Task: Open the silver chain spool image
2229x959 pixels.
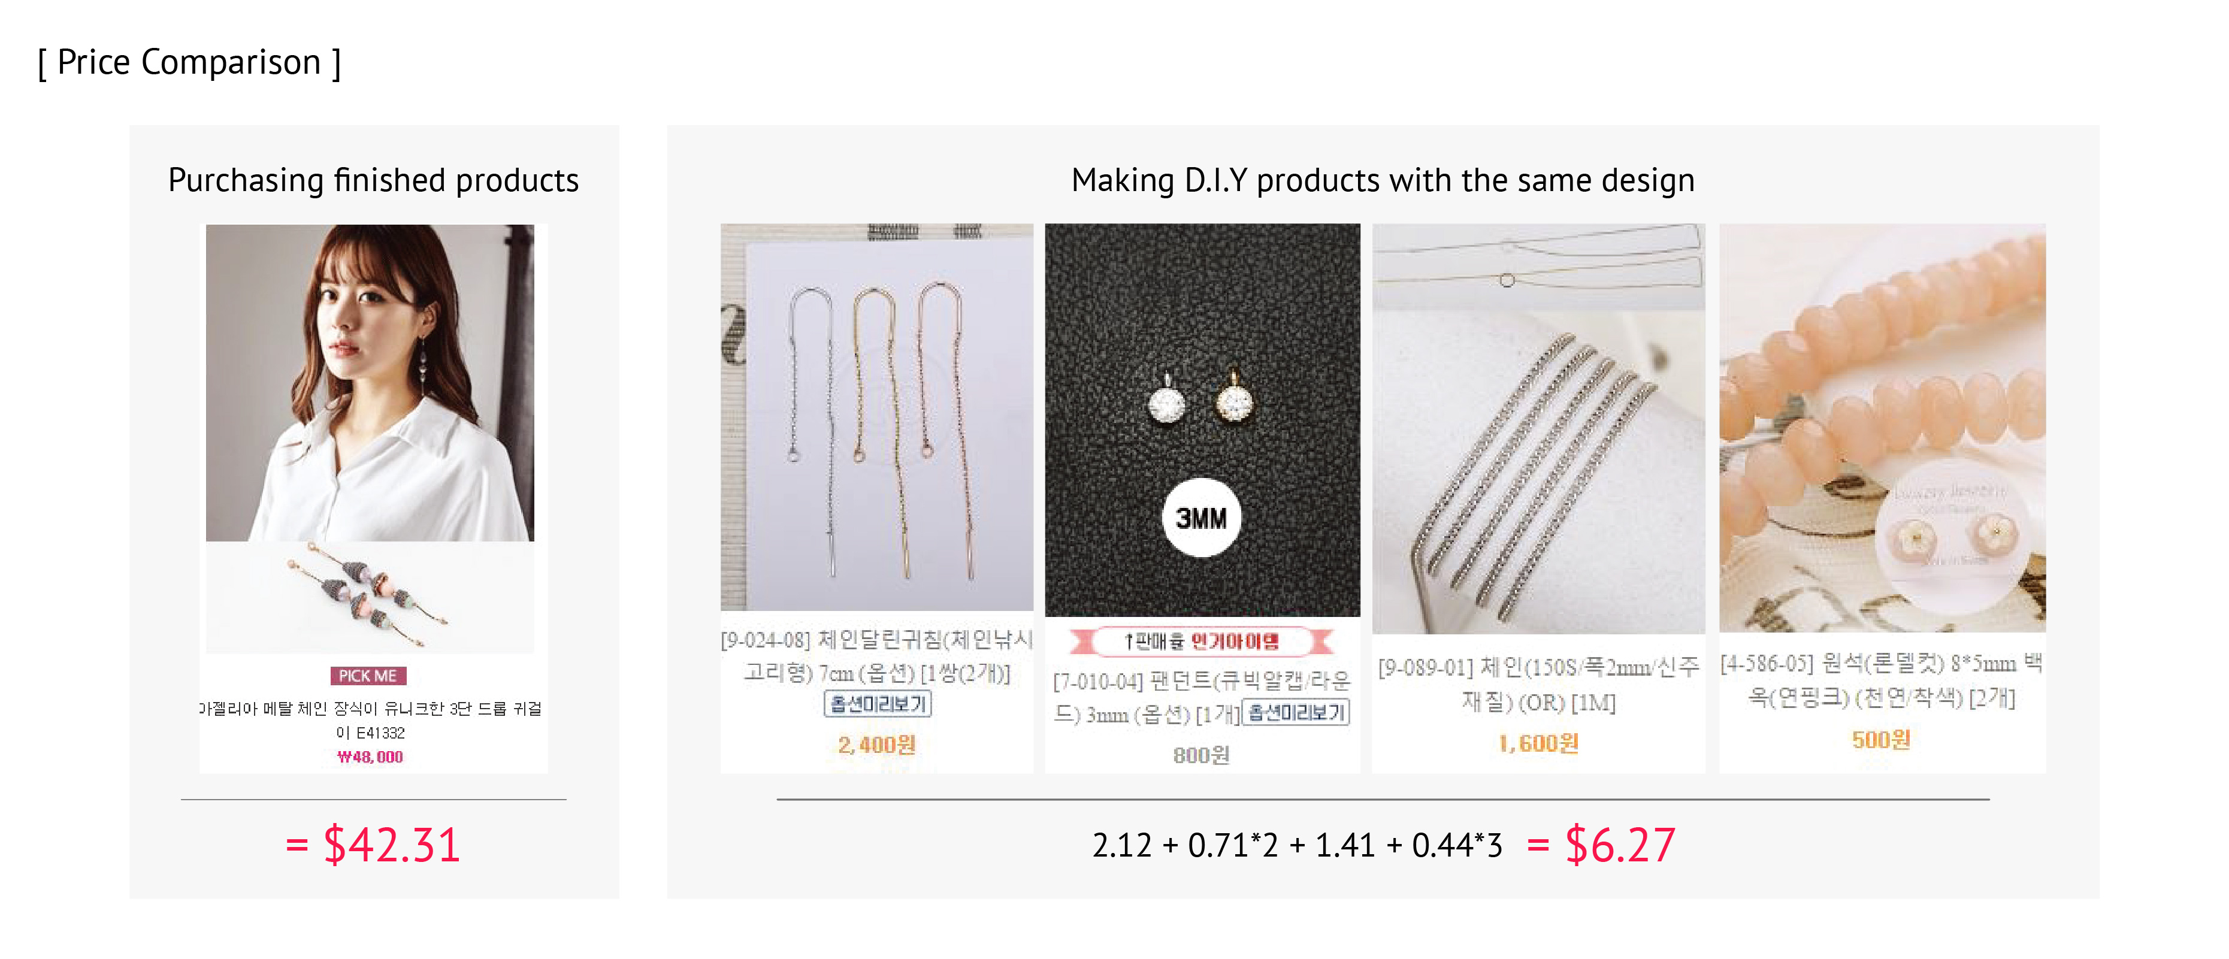Action: tap(1538, 429)
